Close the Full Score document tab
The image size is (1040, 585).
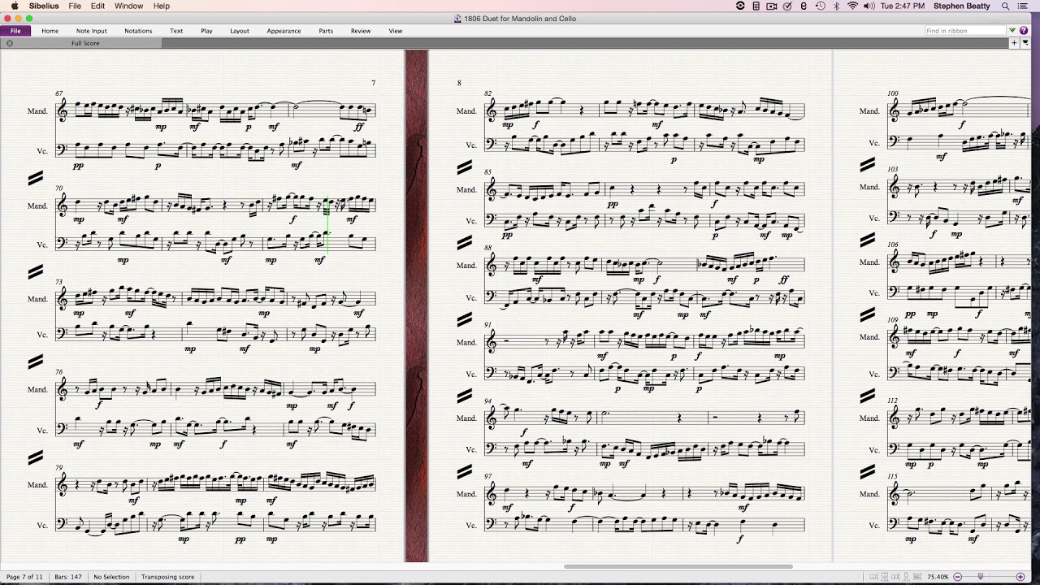10,43
